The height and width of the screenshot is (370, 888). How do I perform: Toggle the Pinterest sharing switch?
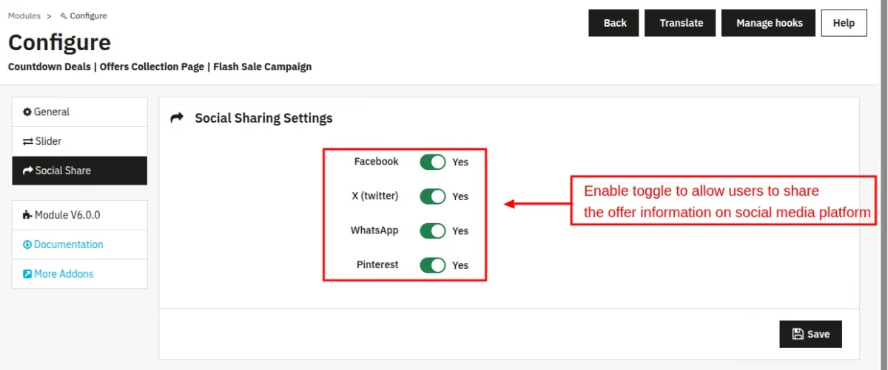(x=433, y=265)
